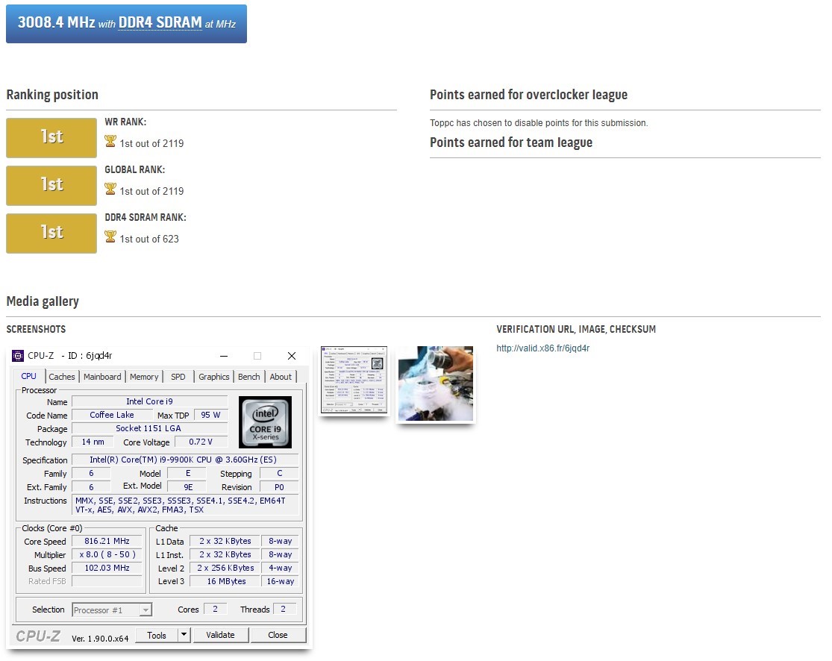Click the Ver. 1.90.0.x64 version text
Screen dimensions: 832x661
(x=100, y=638)
